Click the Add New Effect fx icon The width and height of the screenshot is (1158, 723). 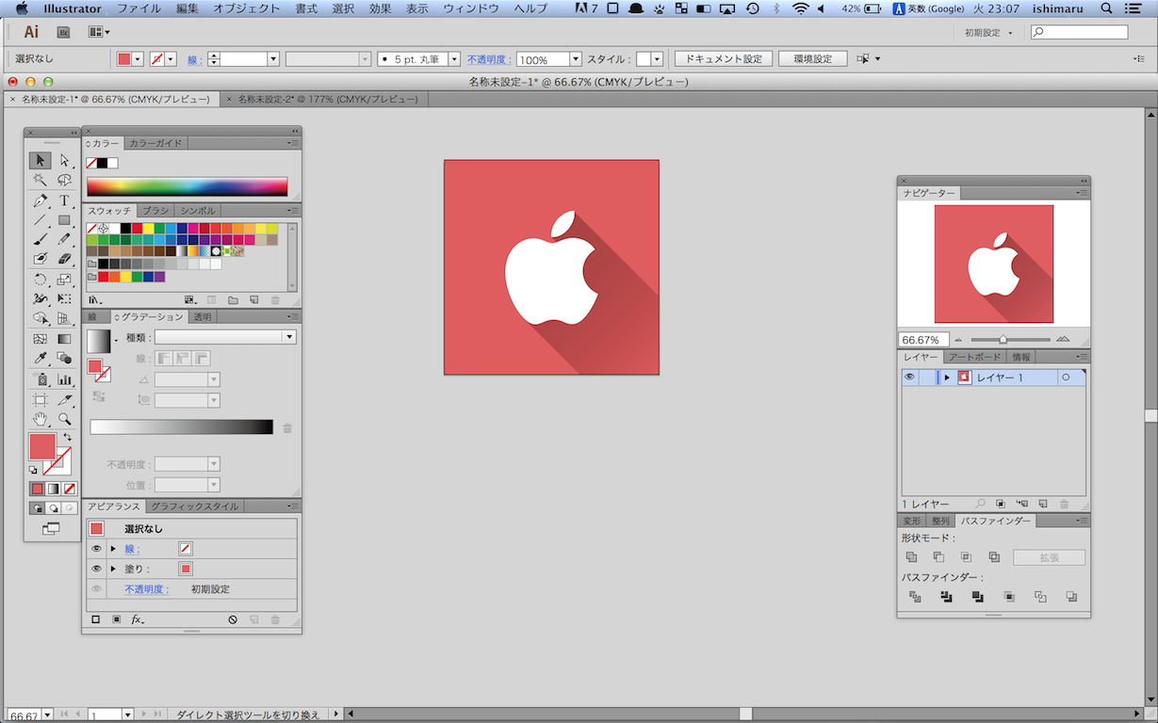tap(138, 619)
